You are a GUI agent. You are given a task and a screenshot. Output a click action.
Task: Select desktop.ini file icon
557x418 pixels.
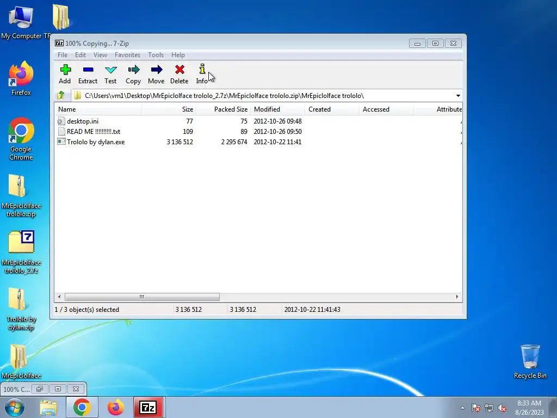pyautogui.click(x=61, y=121)
